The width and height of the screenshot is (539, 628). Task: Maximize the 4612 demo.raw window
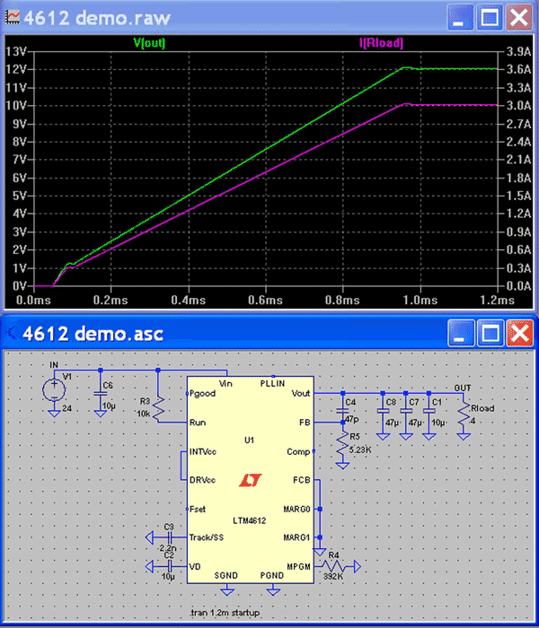(490, 17)
